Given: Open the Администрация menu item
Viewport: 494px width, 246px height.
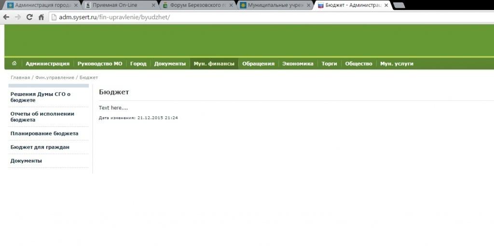Looking at the screenshot, I should (47, 64).
